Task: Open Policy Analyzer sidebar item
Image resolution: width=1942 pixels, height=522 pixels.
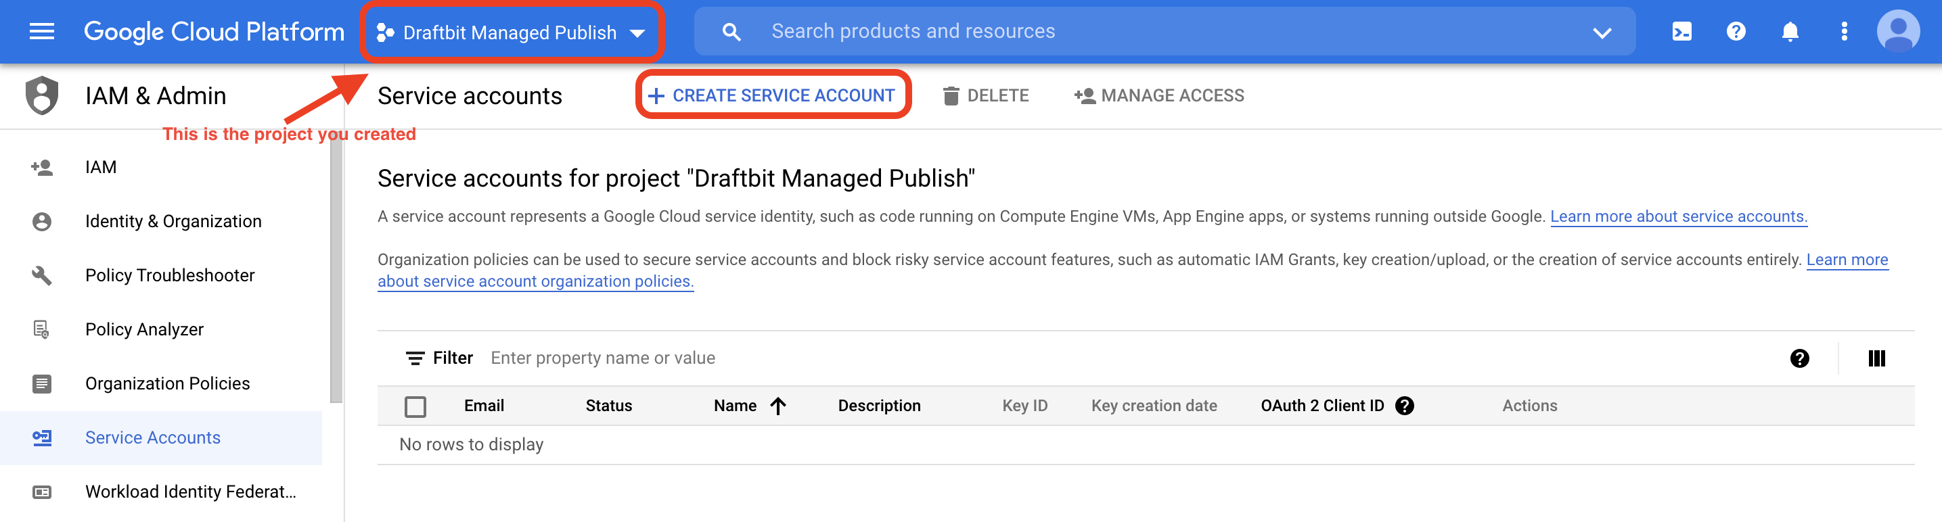Action: point(161,330)
